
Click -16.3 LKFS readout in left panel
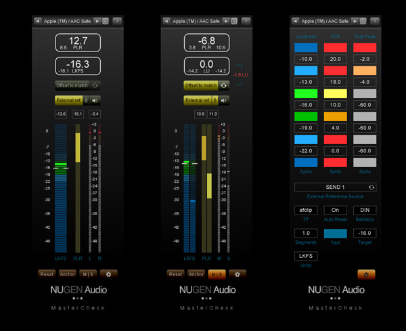(78, 66)
